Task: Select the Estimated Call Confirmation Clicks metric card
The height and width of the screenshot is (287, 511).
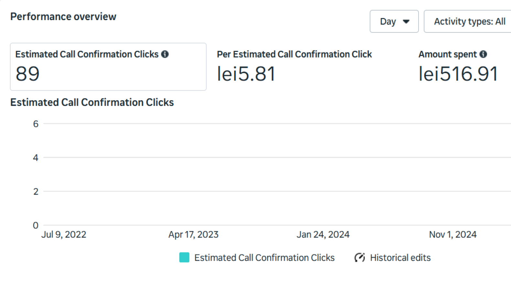Action: point(108,67)
